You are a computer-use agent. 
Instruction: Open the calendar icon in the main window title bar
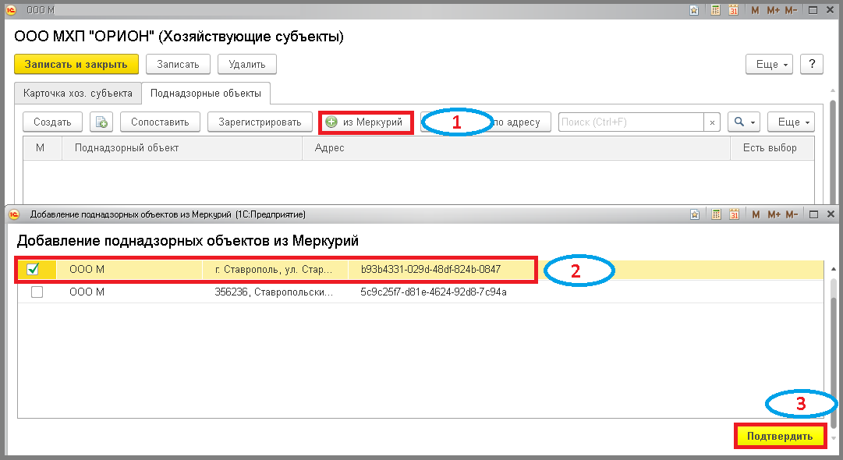pos(734,10)
